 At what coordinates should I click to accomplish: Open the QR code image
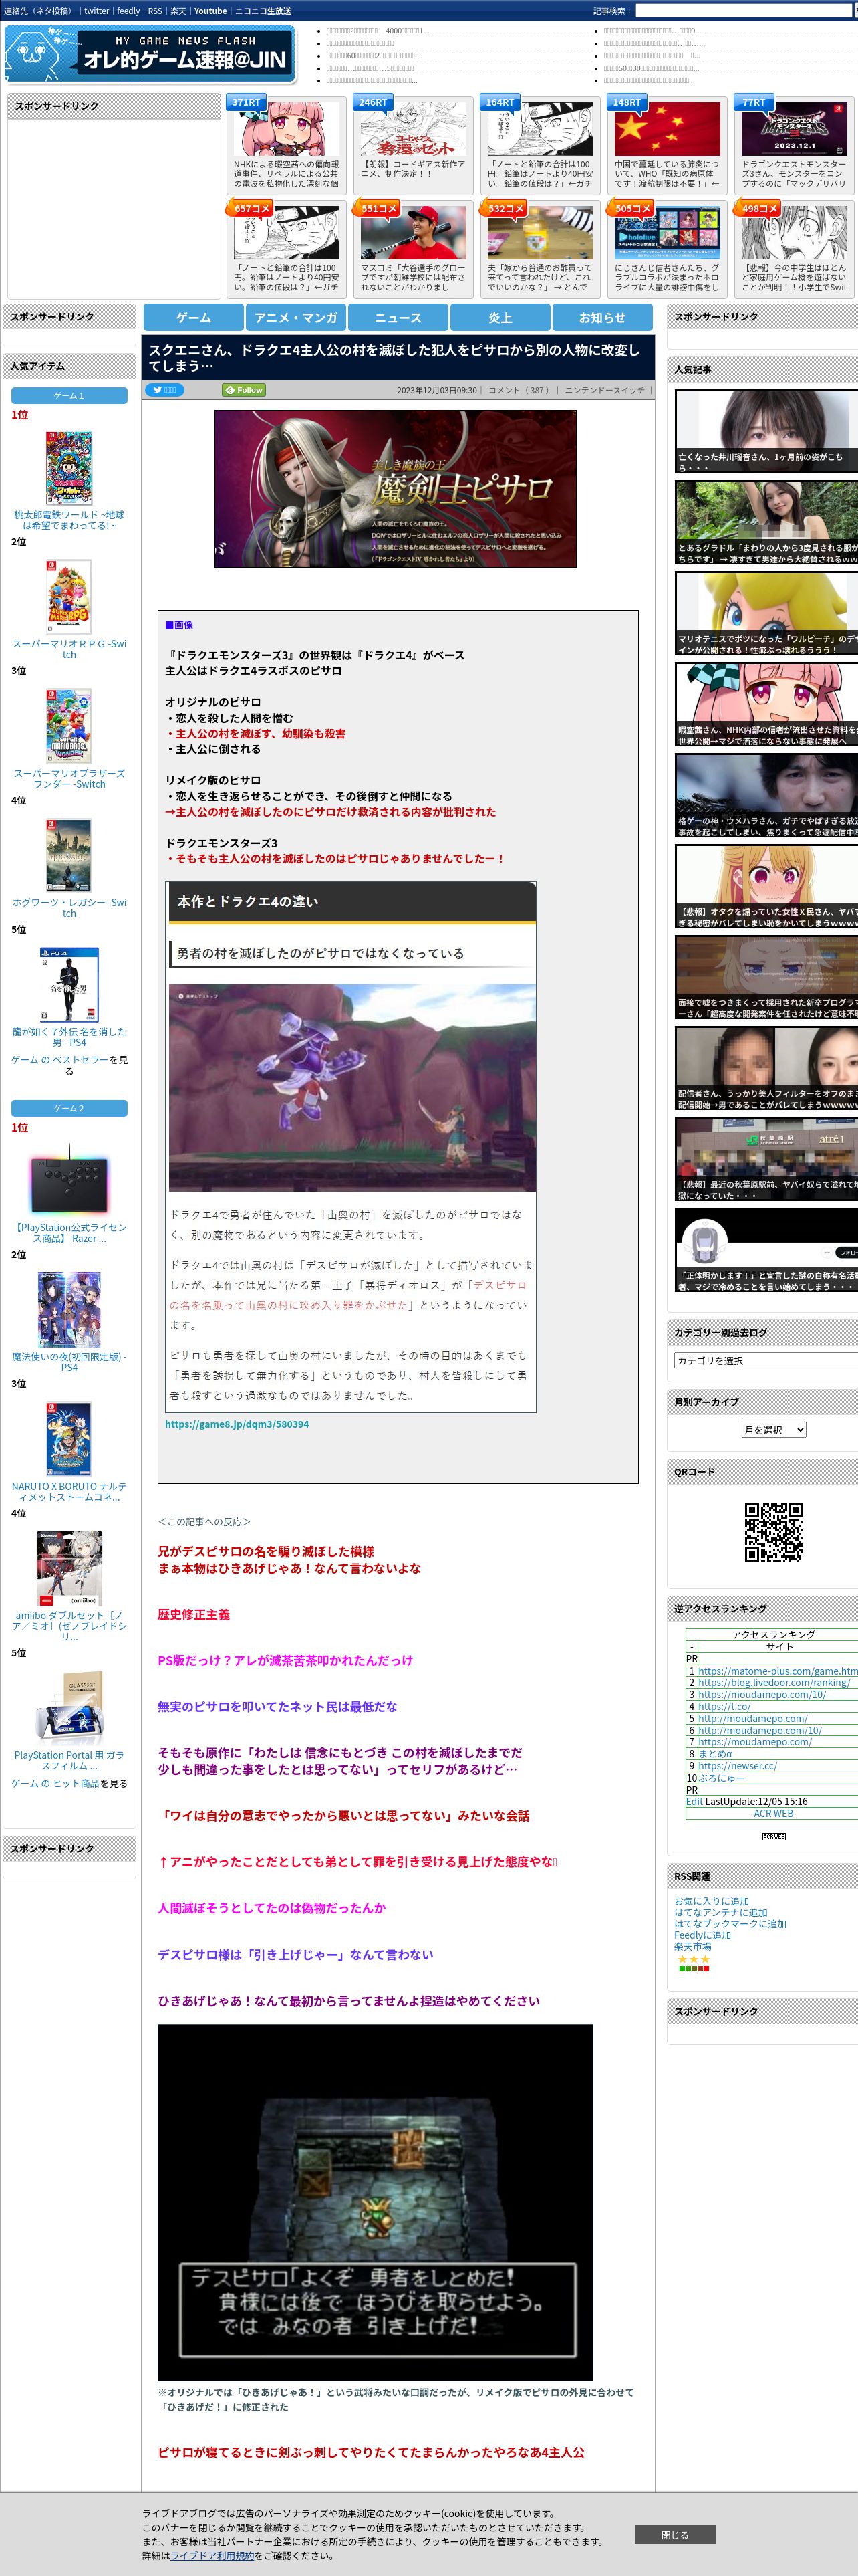[x=773, y=1531]
